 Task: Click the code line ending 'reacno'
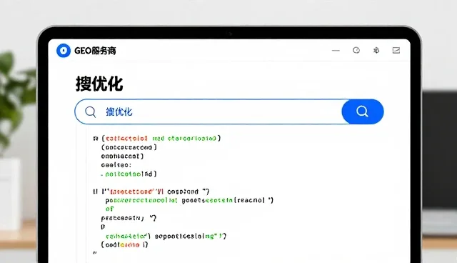coord(189,200)
